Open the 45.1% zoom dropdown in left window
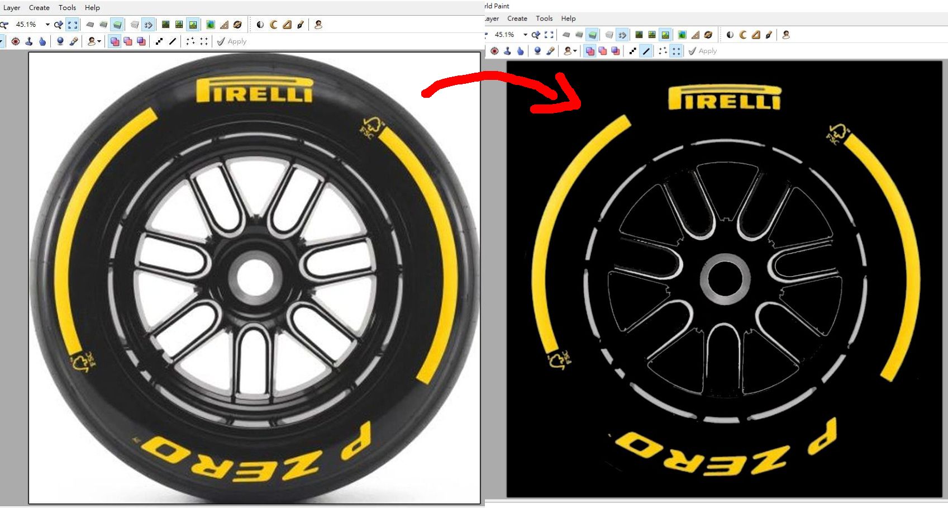 pos(47,25)
